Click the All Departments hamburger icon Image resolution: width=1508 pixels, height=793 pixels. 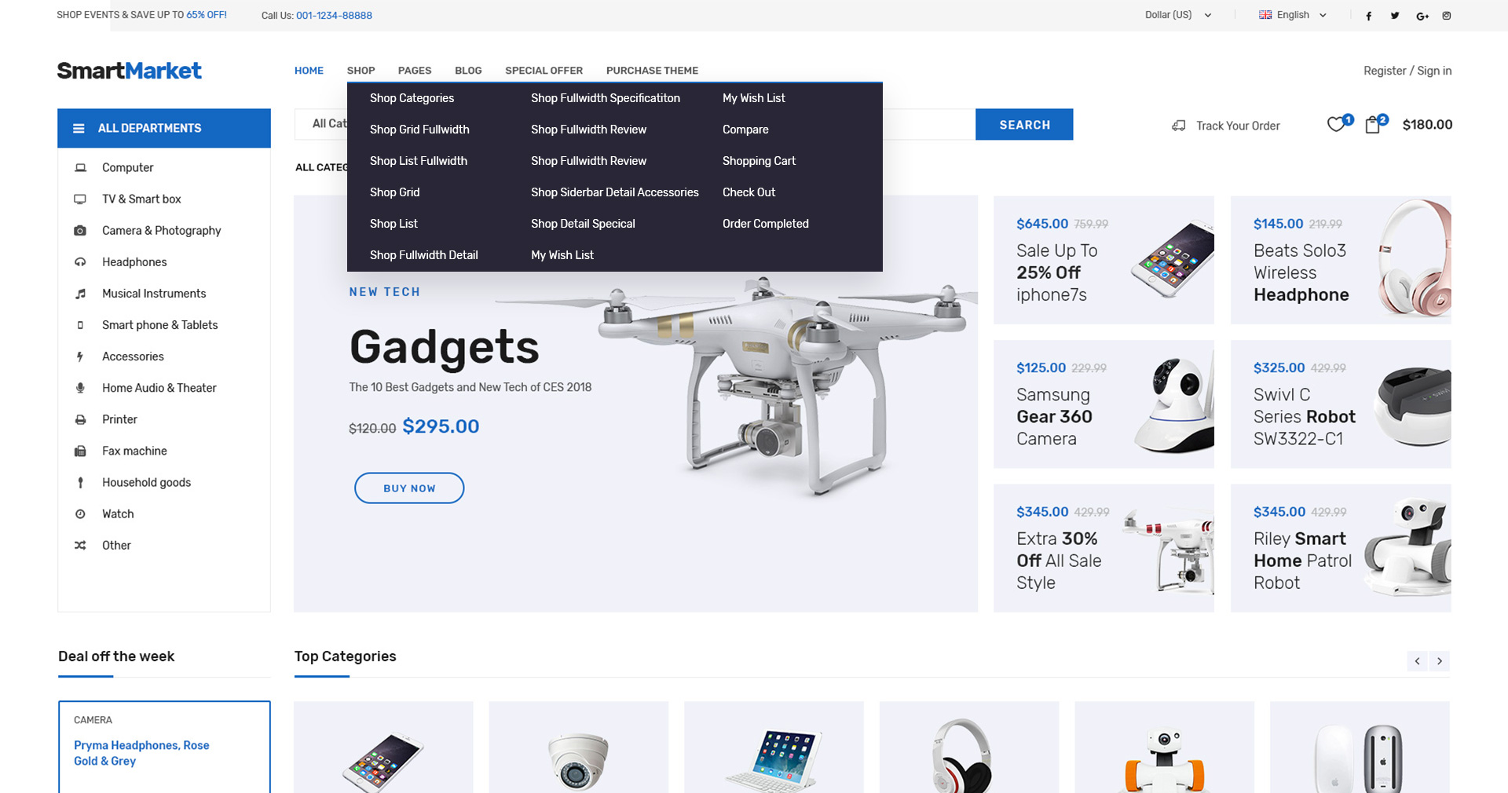click(79, 128)
